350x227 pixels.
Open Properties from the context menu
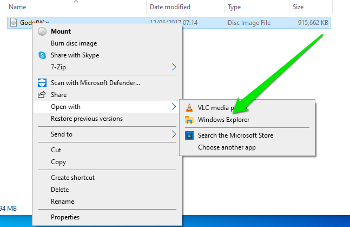[x=65, y=217]
